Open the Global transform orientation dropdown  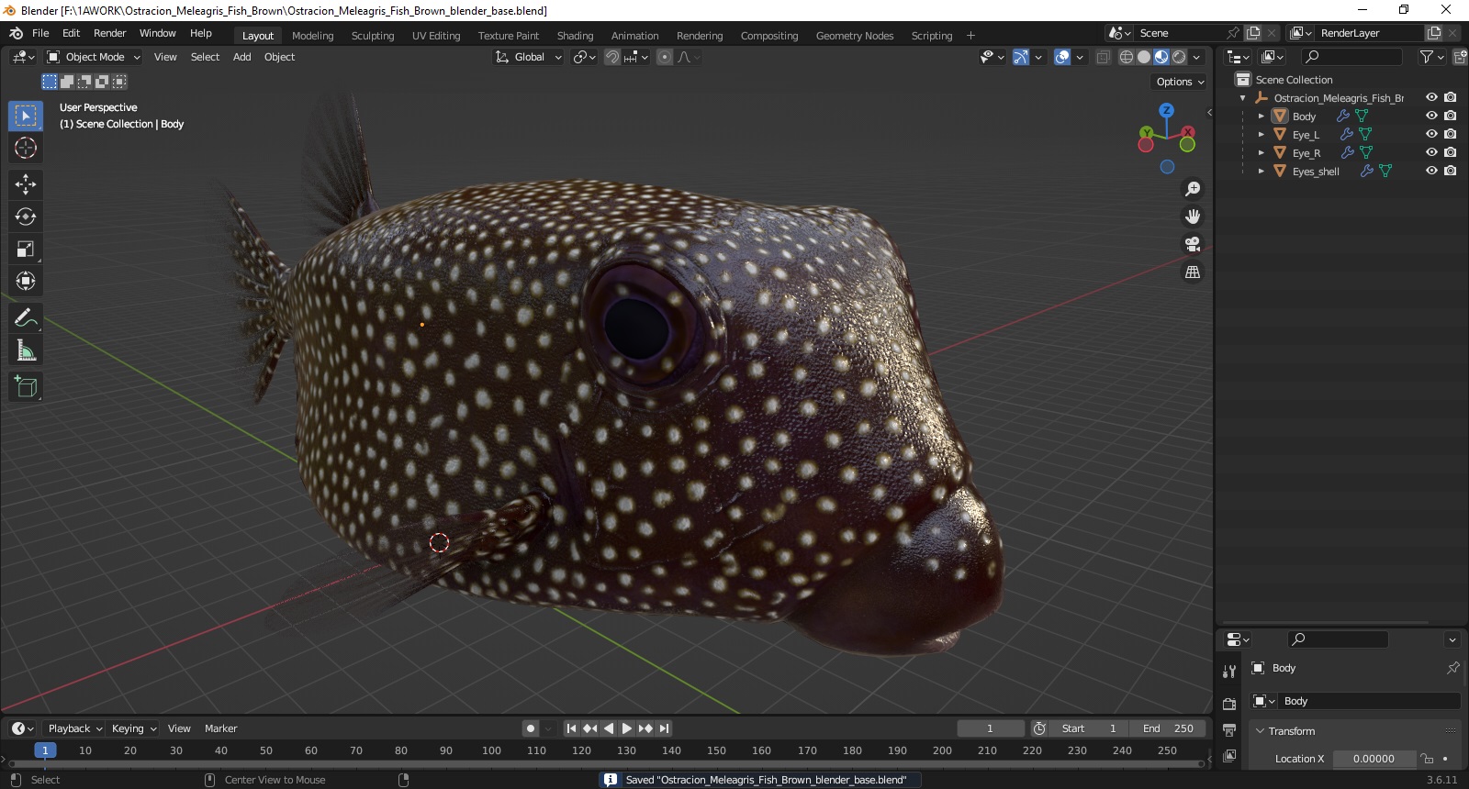(529, 57)
